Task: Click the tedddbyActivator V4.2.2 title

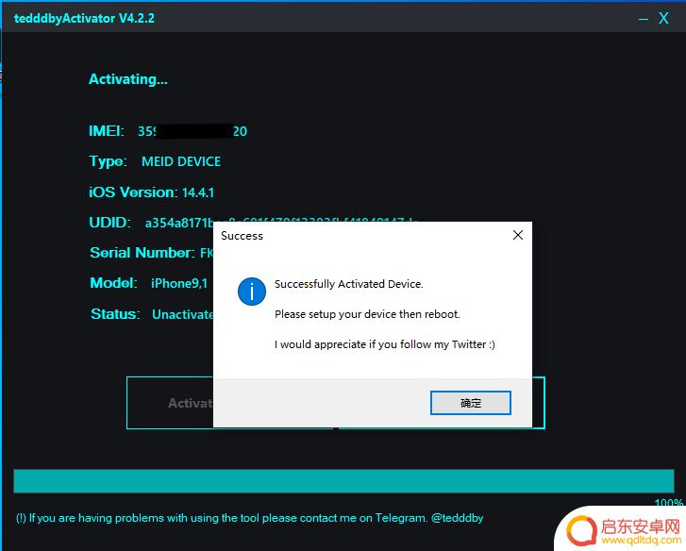Action: pyautogui.click(x=84, y=18)
